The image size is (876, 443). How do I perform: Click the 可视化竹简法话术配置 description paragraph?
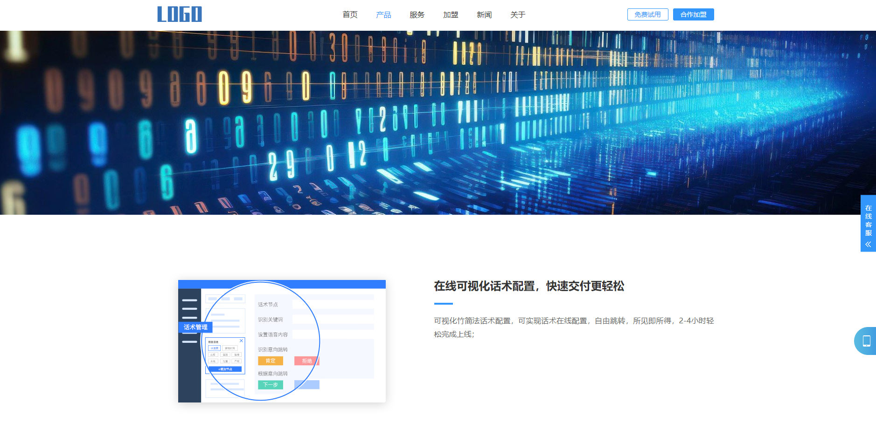tap(574, 327)
